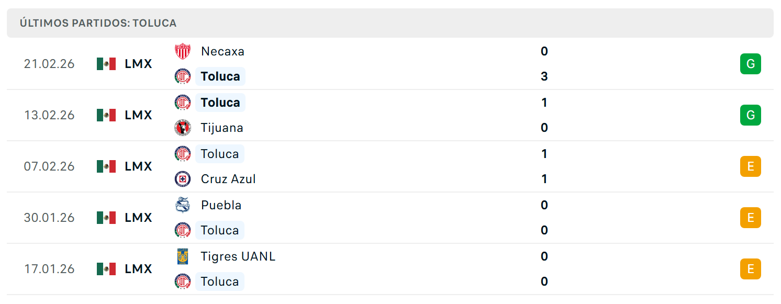Open the Necaxa team name link
The image size is (781, 304).
coord(222,51)
